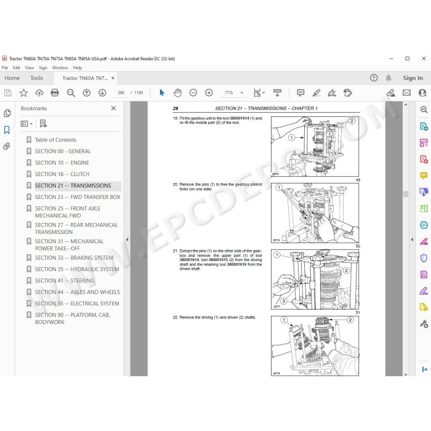Screen dimensions: 431x431
Task: Click the stamp tool icon
Action: point(348,93)
